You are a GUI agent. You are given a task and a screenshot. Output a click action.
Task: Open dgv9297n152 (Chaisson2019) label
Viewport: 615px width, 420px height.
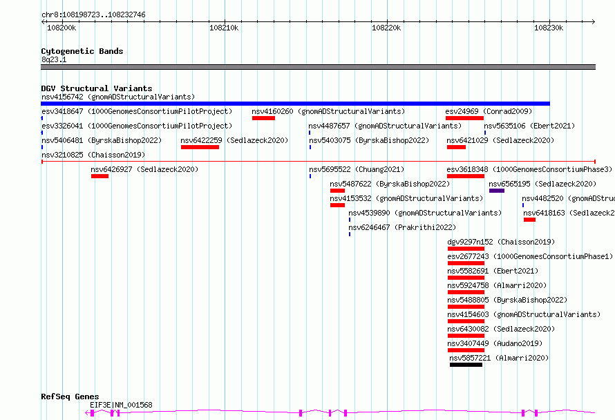[x=501, y=242]
